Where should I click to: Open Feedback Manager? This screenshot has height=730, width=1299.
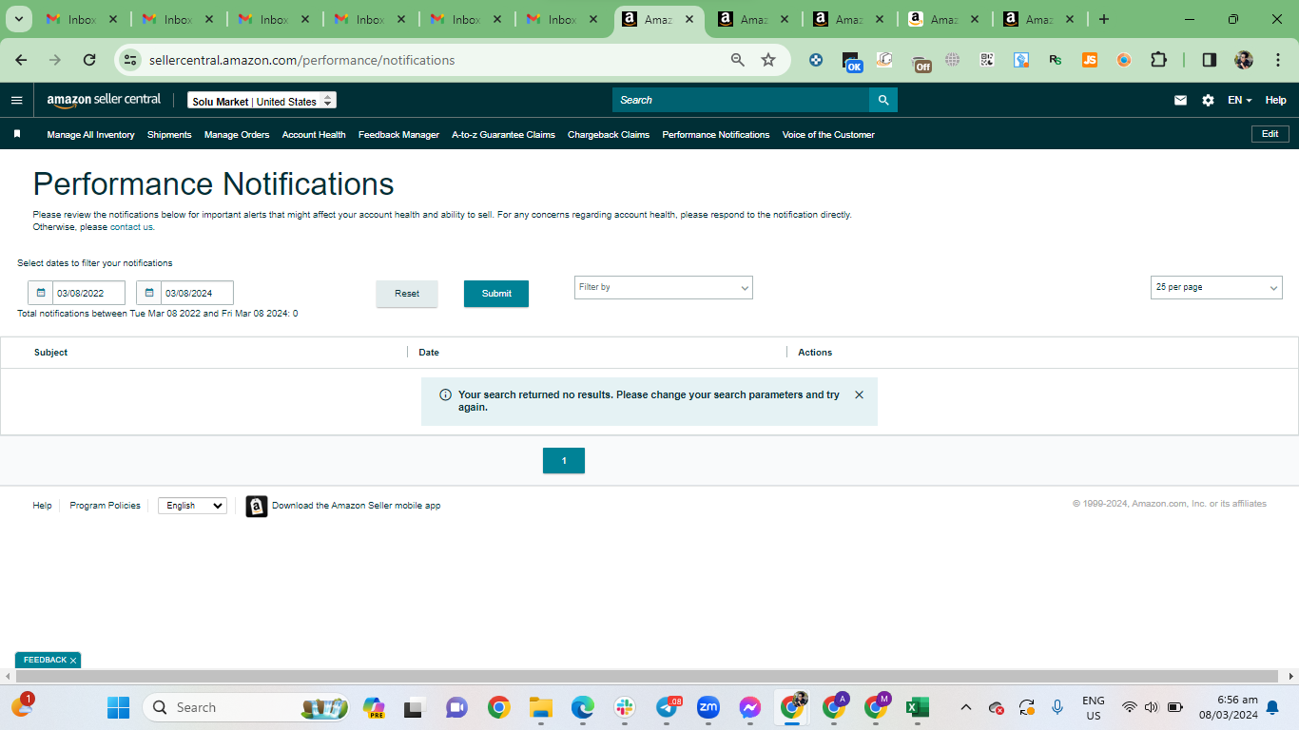[398, 135]
